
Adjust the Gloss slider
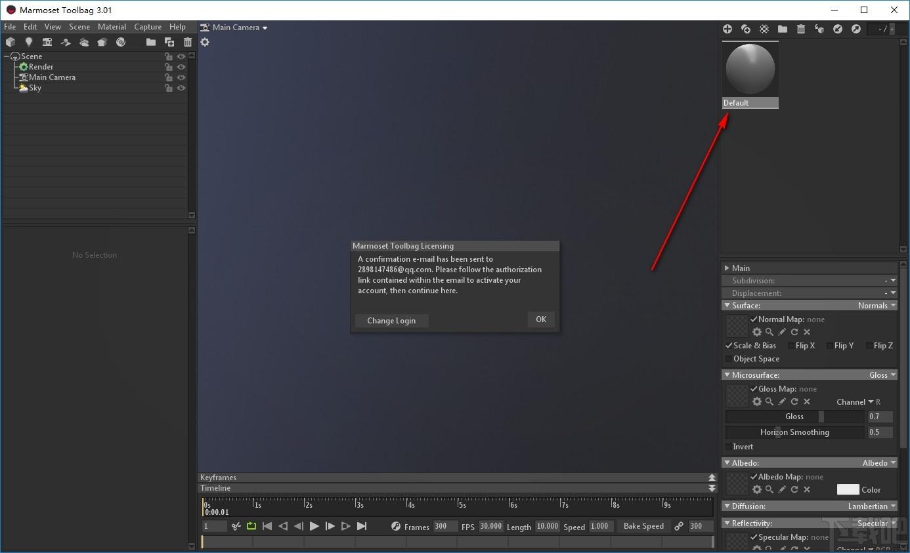(x=795, y=417)
